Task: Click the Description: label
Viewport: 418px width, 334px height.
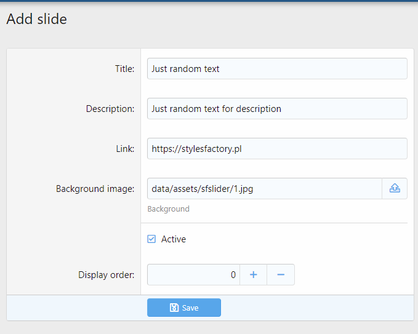Action: (x=110, y=109)
